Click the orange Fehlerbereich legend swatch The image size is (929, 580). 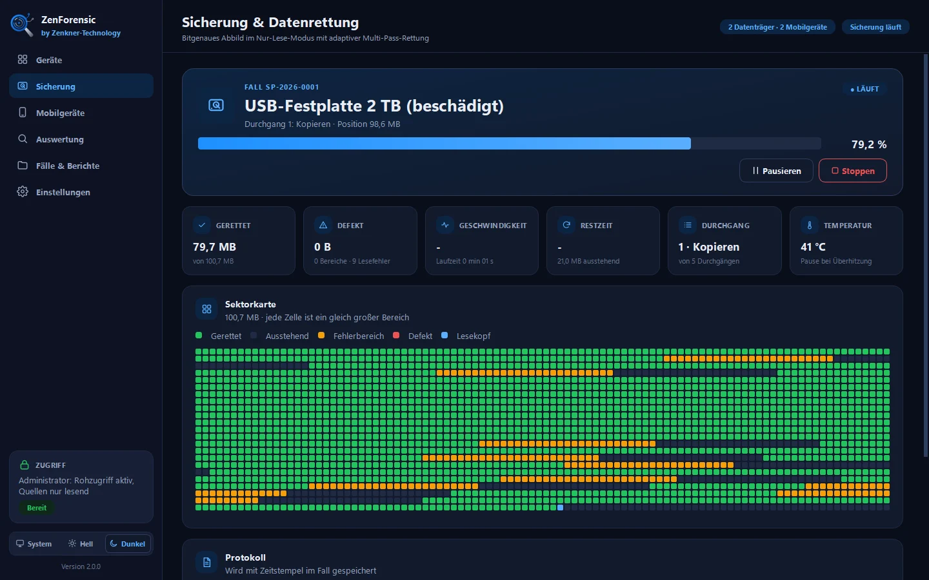pos(321,335)
